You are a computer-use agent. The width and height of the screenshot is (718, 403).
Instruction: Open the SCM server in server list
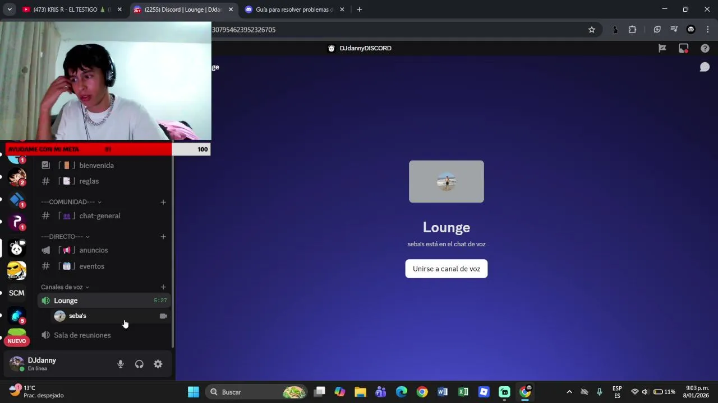pos(17,293)
